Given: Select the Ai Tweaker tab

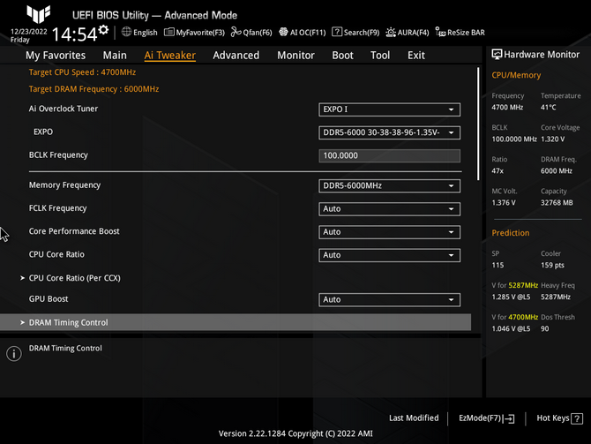Looking at the screenshot, I should pos(170,55).
